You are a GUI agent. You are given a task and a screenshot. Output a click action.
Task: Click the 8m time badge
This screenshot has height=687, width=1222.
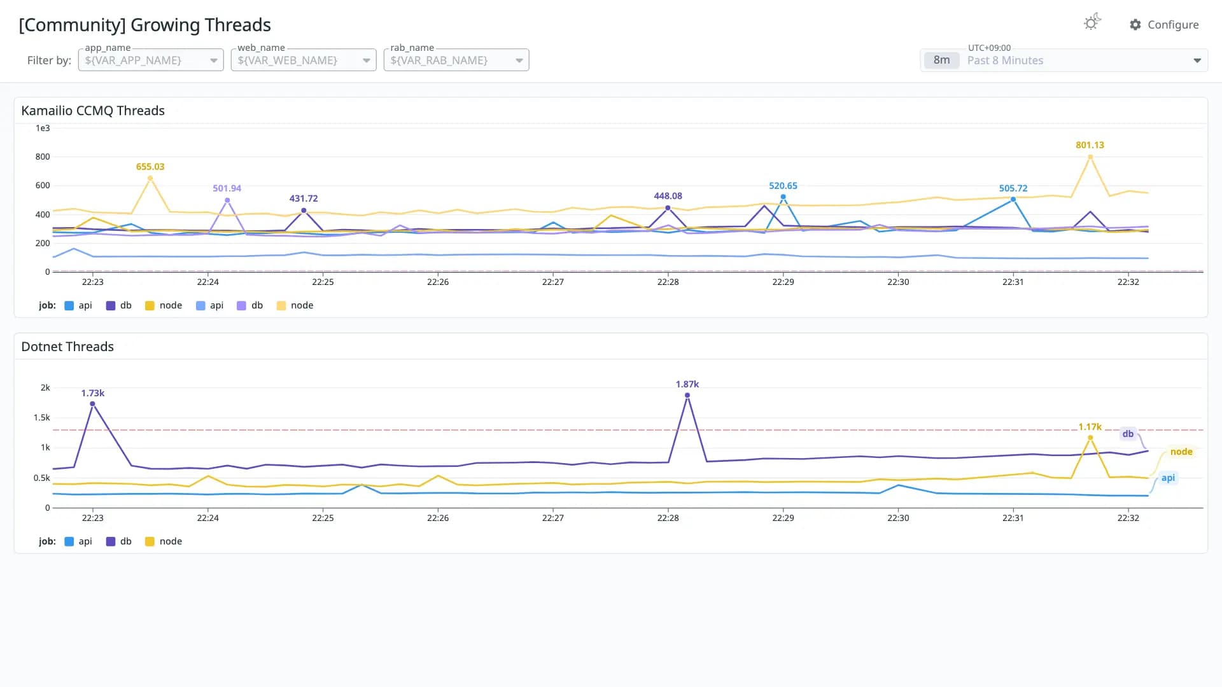tap(941, 60)
